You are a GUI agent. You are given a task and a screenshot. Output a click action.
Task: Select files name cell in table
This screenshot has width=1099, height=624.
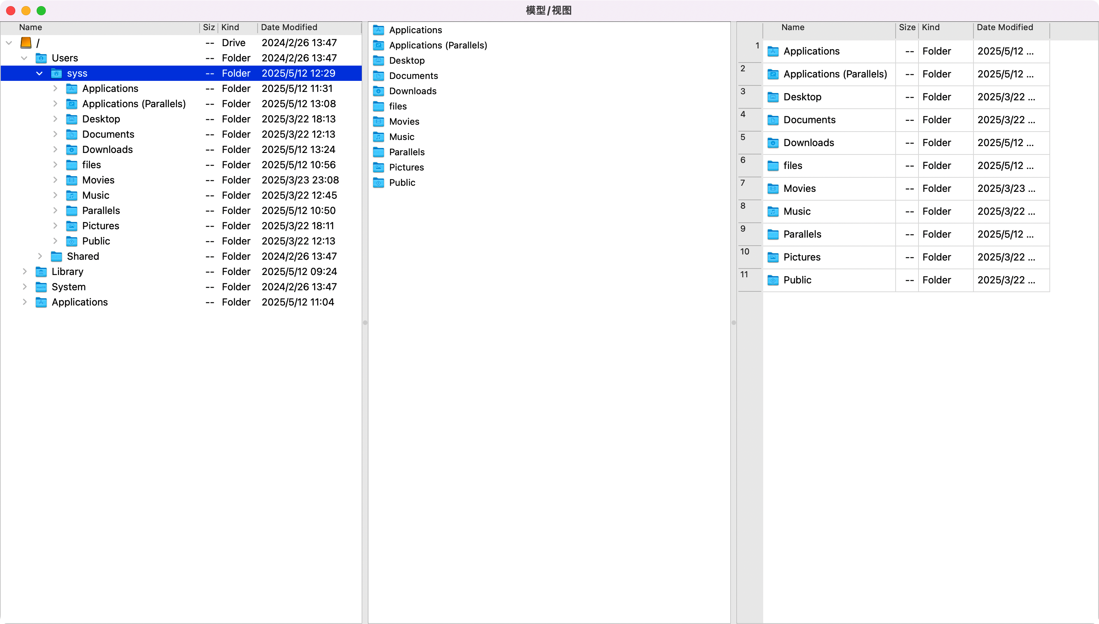(829, 166)
